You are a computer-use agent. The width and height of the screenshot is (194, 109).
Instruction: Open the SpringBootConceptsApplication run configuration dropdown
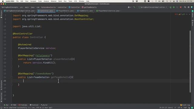[152, 7]
